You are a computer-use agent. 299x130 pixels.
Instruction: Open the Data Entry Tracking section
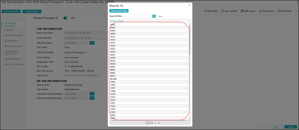coord(14,64)
